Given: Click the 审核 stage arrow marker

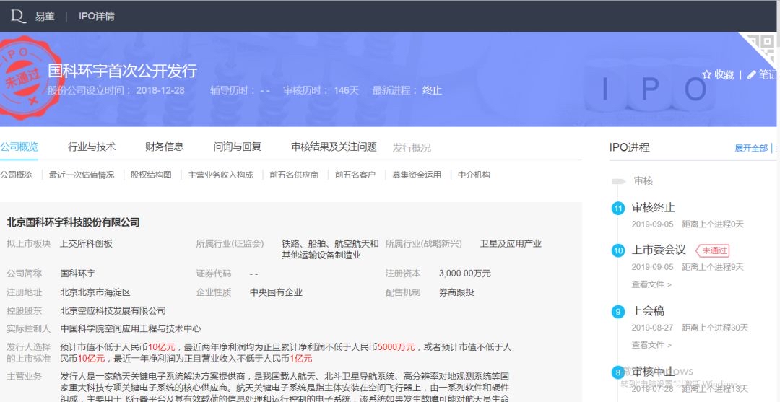Looking at the screenshot, I should point(618,181).
